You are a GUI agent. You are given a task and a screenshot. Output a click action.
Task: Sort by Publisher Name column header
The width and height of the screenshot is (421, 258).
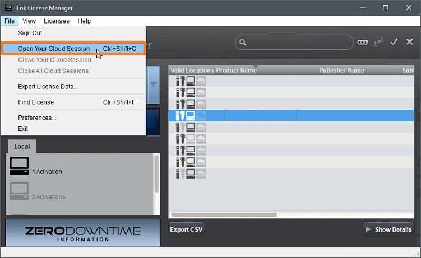point(341,71)
